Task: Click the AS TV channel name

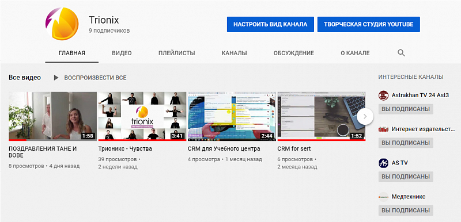Action: (x=400, y=163)
